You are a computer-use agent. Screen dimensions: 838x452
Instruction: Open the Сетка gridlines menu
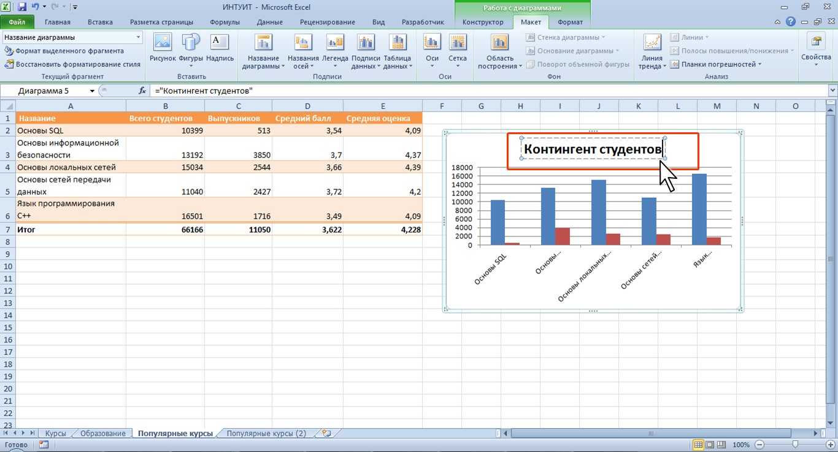point(458,52)
